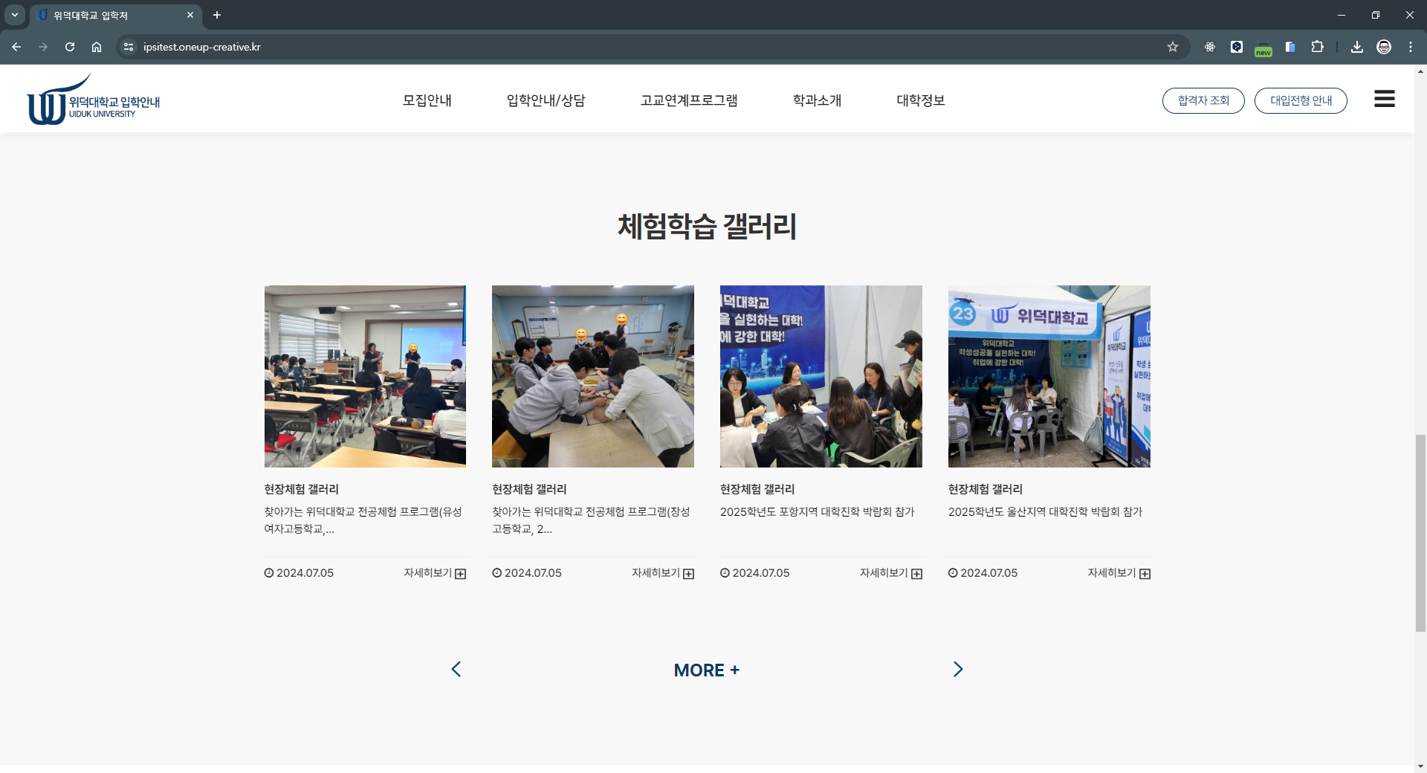Image resolution: width=1427 pixels, height=773 pixels.
Task: Open the browser profile avatar icon
Action: tap(1384, 47)
